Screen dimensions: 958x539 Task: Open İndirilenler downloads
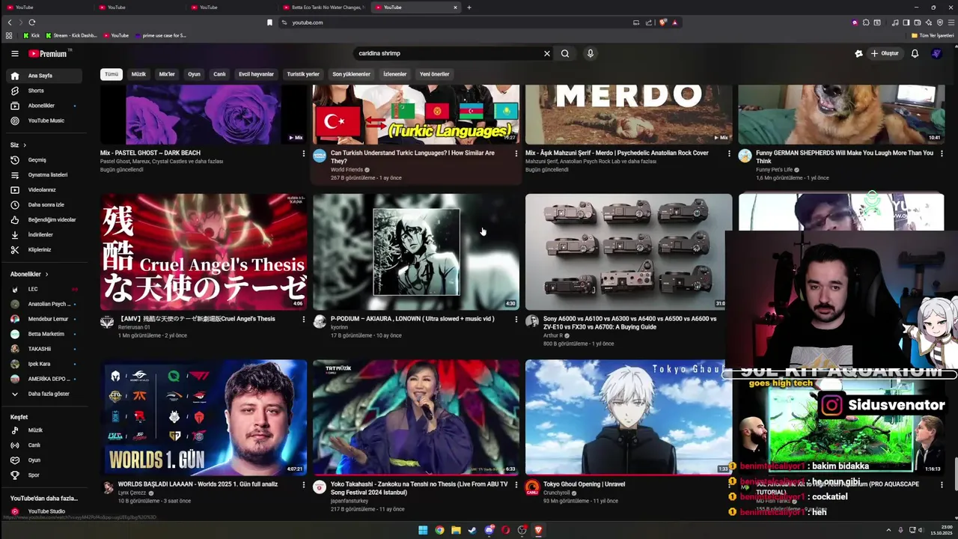45,234
